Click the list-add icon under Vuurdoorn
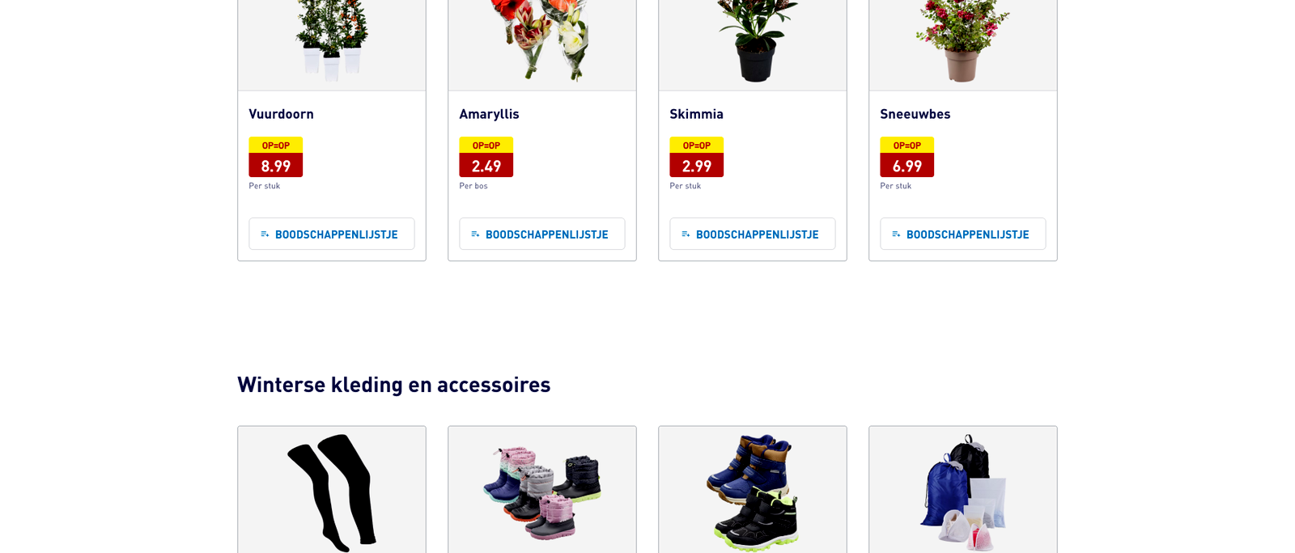 pos(265,234)
